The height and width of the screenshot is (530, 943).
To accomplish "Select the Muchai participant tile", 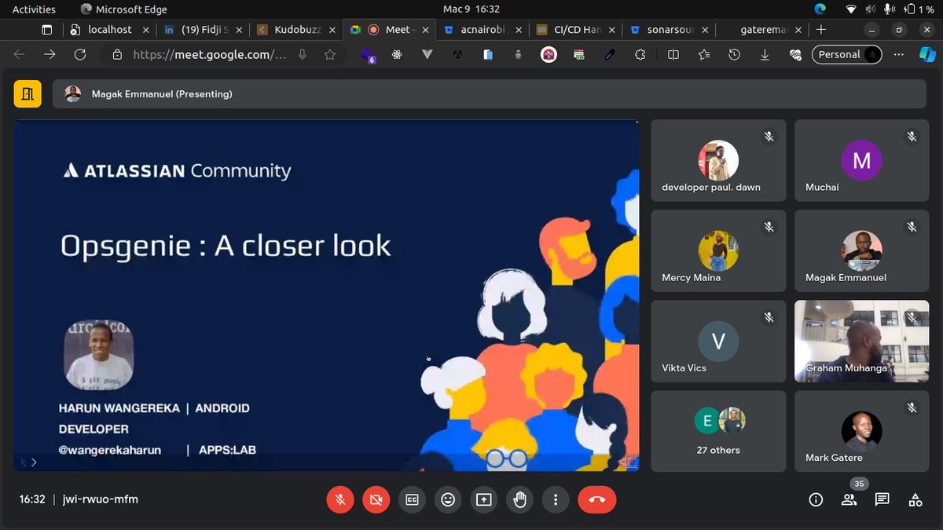I will tap(861, 161).
